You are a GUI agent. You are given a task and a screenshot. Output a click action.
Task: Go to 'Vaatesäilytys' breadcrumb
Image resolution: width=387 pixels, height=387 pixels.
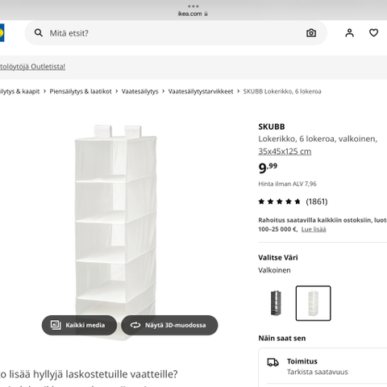tap(139, 91)
